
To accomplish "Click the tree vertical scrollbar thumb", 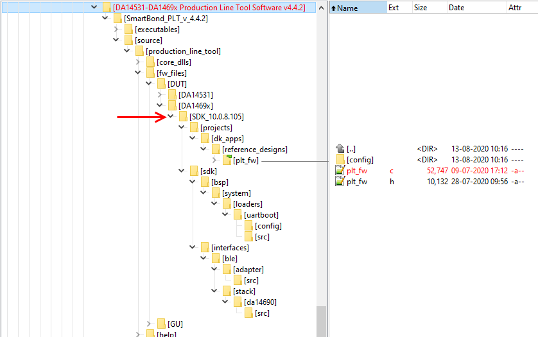I will point(321,321).
